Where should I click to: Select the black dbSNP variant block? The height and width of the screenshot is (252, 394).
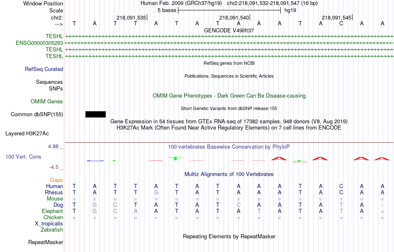pyautogui.click(x=95, y=115)
